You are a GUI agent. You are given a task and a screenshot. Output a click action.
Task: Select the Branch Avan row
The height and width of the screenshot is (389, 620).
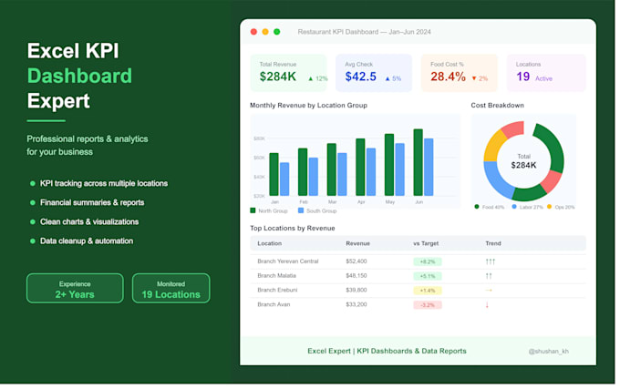pos(418,305)
